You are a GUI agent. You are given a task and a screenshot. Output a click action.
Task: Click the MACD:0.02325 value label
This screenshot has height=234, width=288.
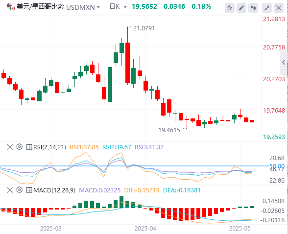click(x=100, y=190)
